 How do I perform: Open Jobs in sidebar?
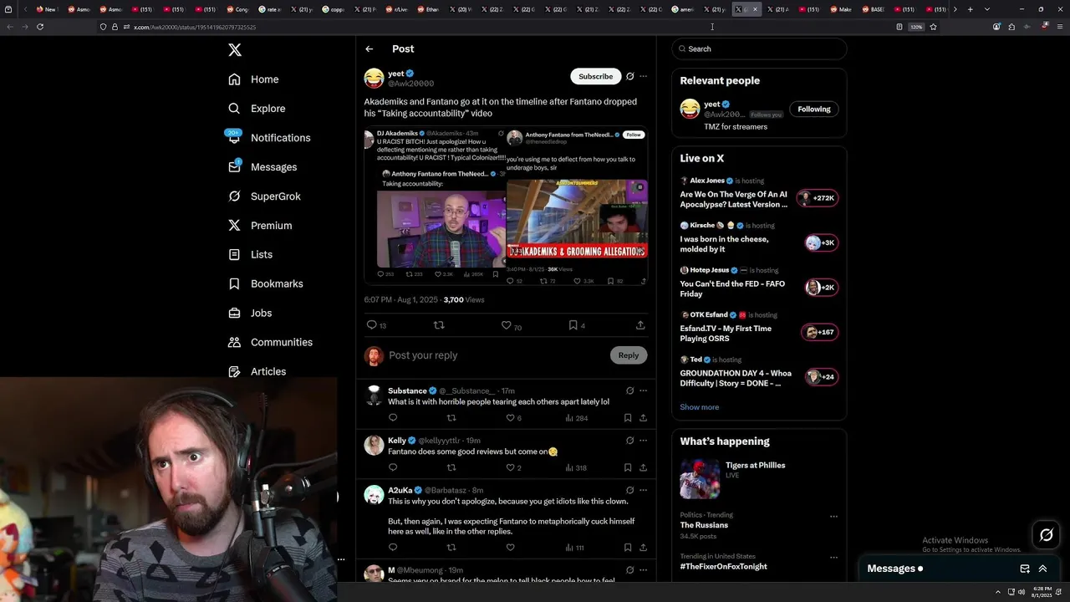coord(250,313)
